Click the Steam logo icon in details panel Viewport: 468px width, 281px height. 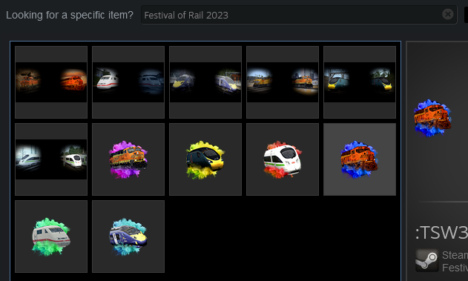426,260
